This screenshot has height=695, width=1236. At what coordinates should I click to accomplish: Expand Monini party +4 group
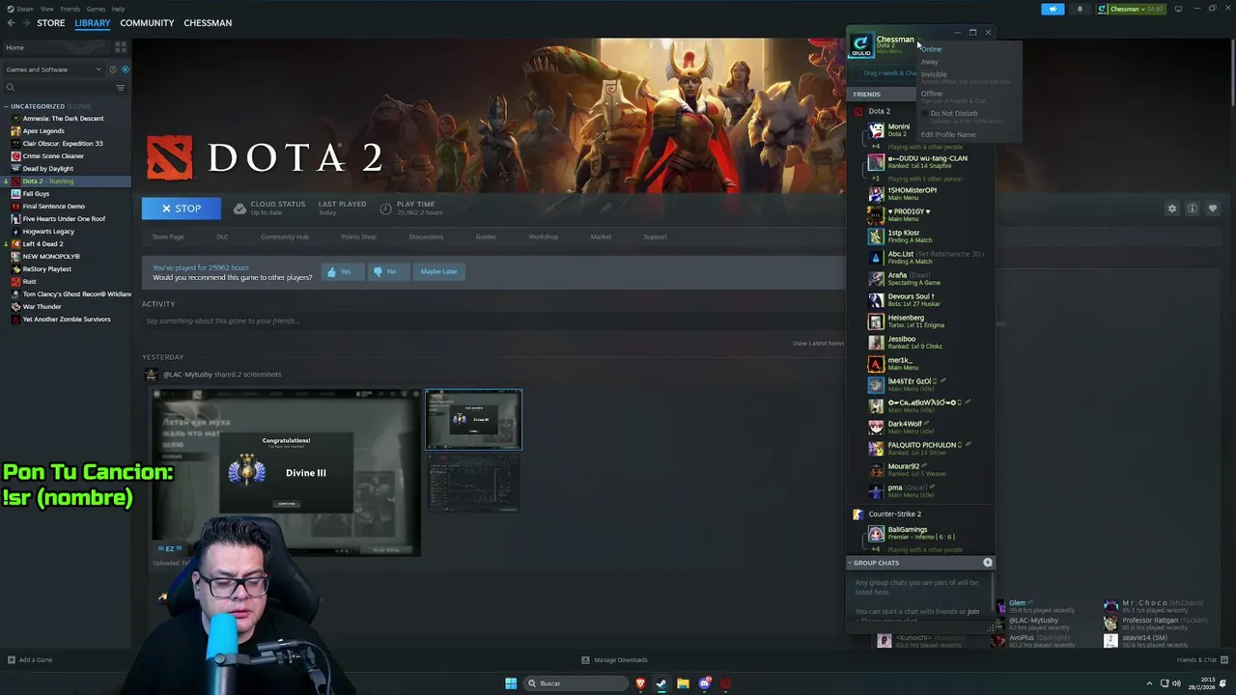pyautogui.click(x=875, y=147)
